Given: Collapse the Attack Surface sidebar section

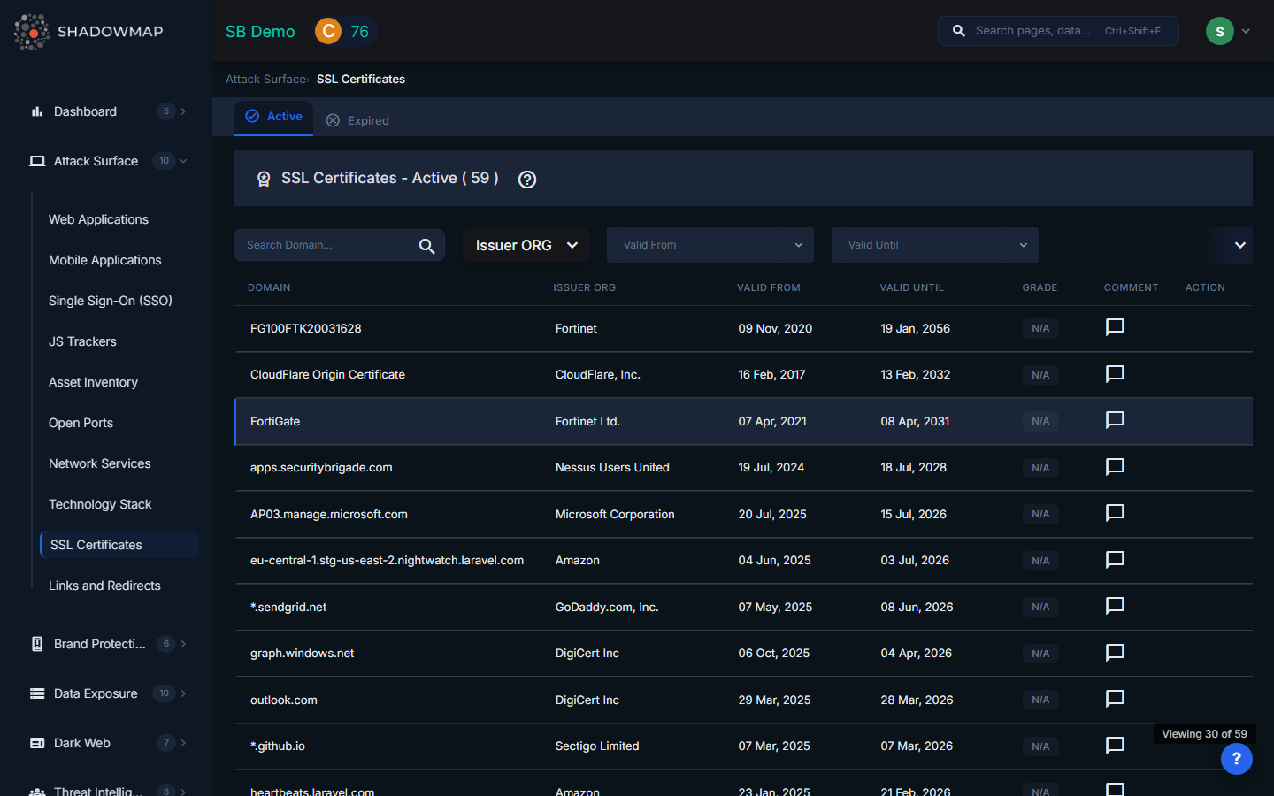Looking at the screenshot, I should coord(96,161).
